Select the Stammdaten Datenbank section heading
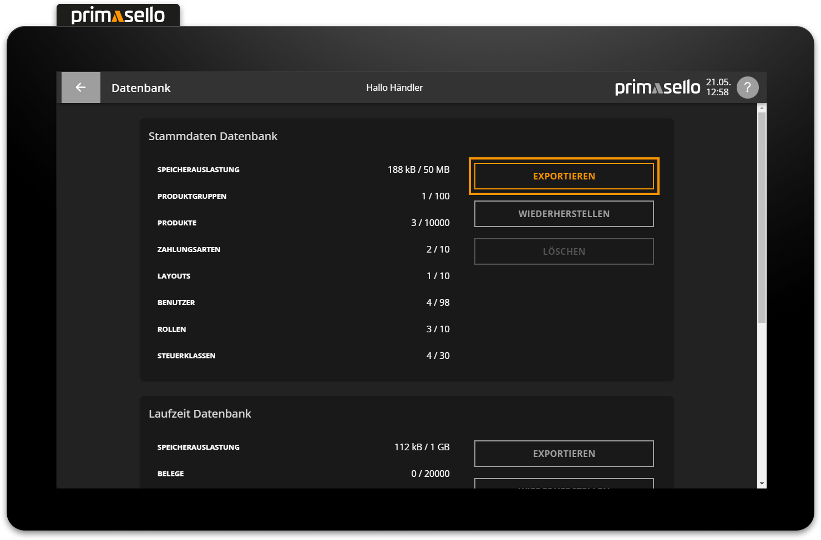The image size is (821, 540). (213, 136)
